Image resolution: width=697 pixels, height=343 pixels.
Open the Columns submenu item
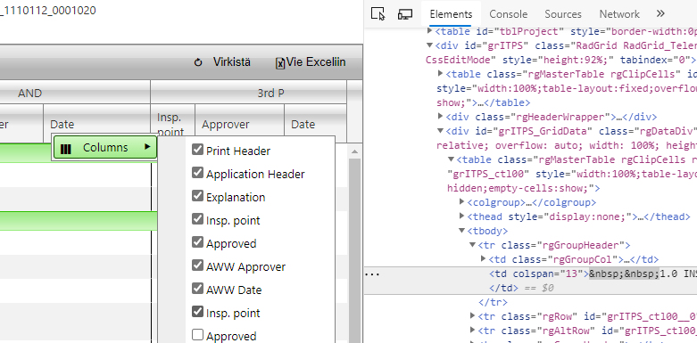(x=105, y=147)
